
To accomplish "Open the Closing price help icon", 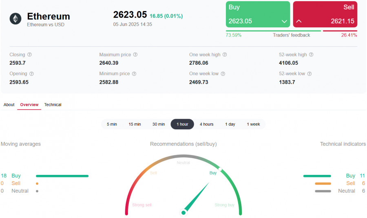I will point(29,54).
